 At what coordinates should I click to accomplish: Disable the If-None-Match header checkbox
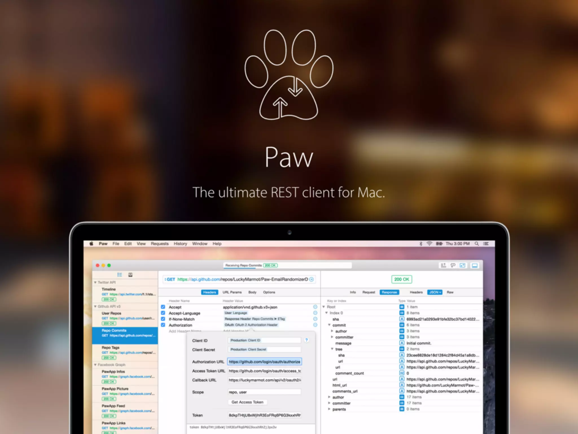point(163,319)
